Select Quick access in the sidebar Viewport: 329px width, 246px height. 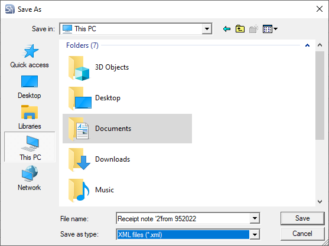(30, 56)
